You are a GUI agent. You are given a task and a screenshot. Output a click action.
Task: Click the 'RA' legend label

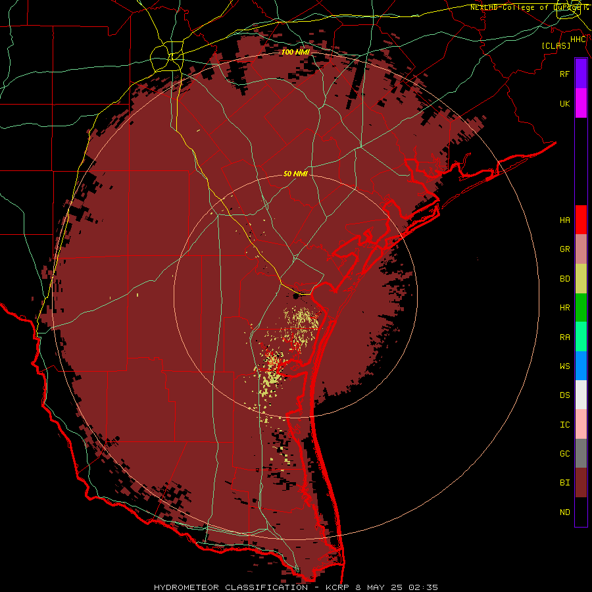(x=564, y=337)
